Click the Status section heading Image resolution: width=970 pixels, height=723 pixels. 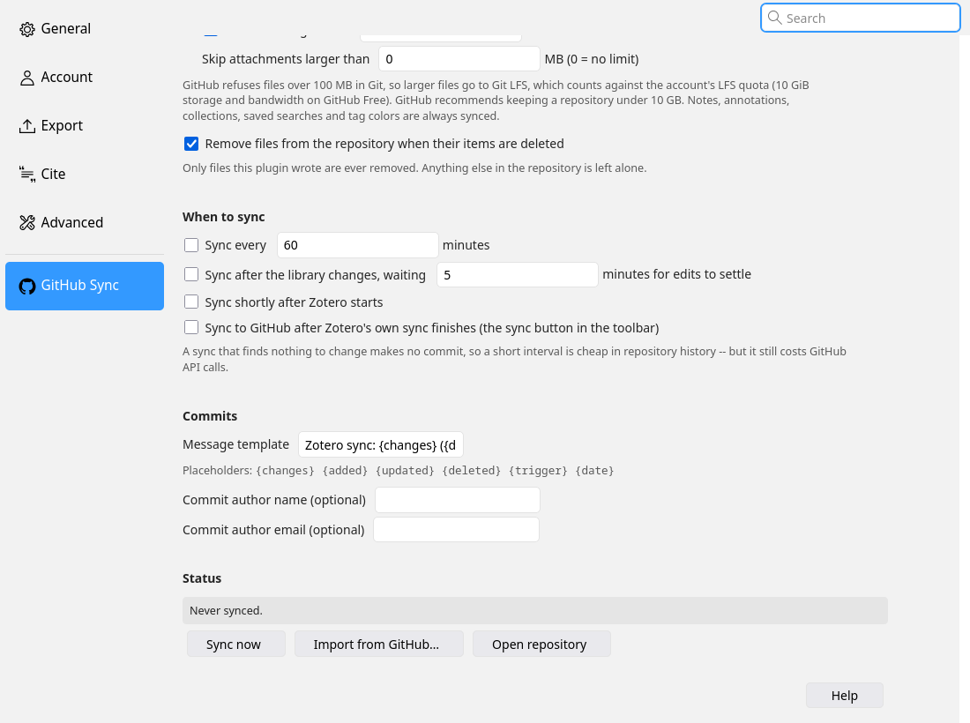click(x=202, y=578)
